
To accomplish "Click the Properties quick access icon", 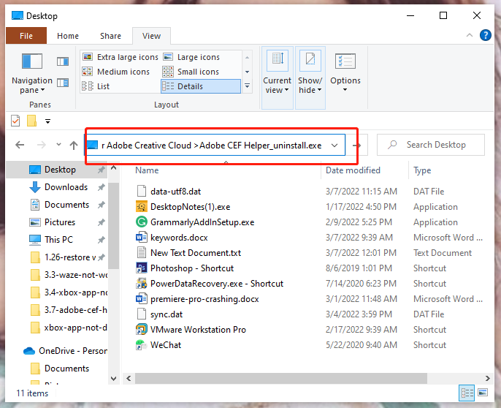I will coord(15,121).
